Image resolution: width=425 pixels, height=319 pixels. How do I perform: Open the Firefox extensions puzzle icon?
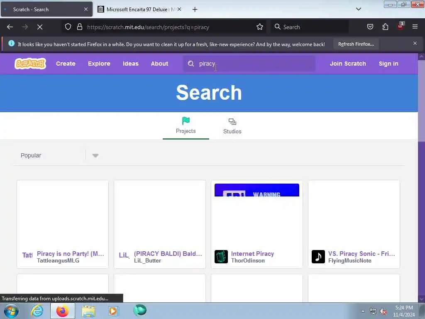(x=385, y=27)
